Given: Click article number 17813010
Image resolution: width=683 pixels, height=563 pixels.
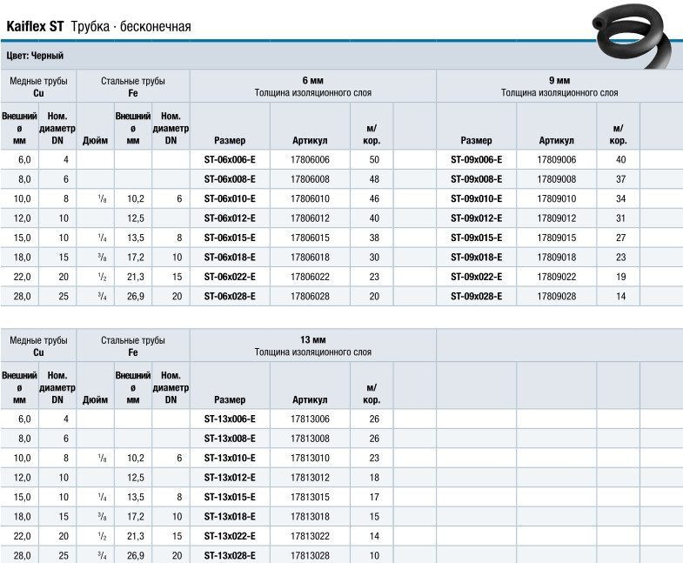Looking at the screenshot, I should pyautogui.click(x=310, y=459).
